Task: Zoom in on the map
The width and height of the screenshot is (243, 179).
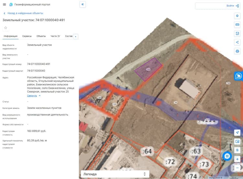Action: pos(237,159)
